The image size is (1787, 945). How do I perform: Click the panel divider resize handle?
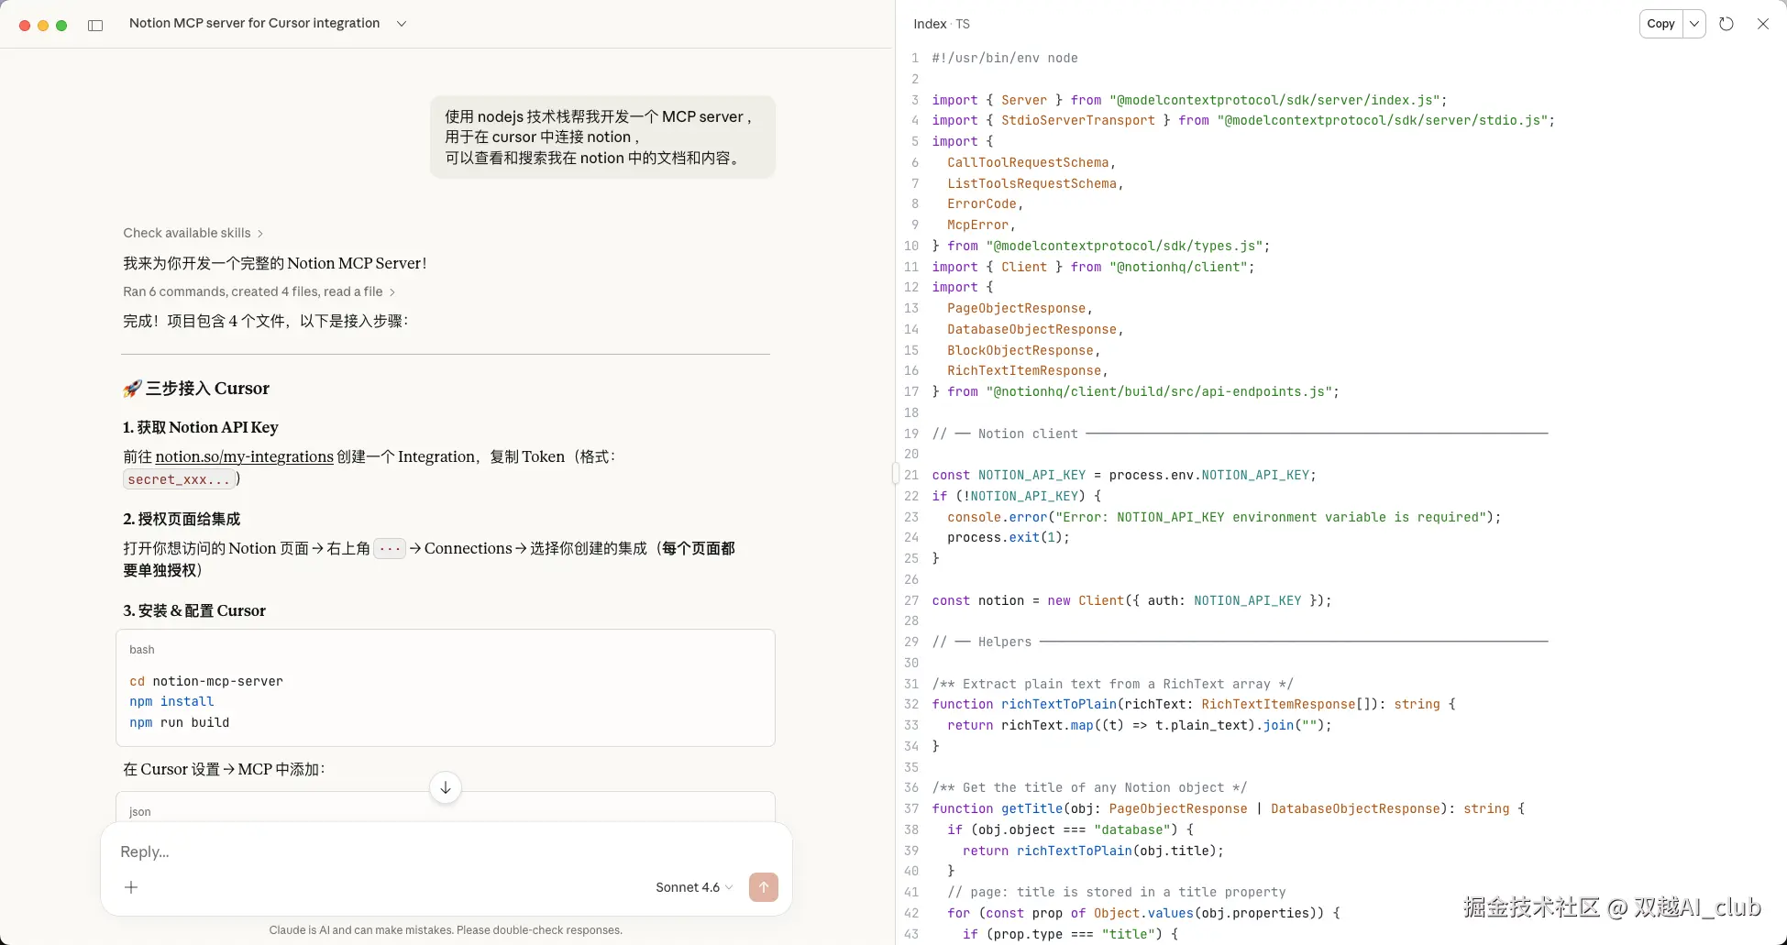895,473
